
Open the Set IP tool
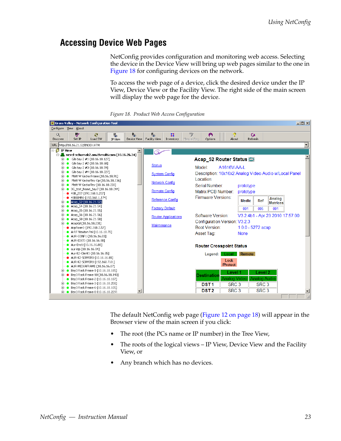point(77,137)
